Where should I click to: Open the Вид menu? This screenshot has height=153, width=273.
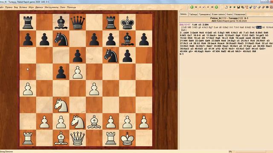click(x=16, y=7)
